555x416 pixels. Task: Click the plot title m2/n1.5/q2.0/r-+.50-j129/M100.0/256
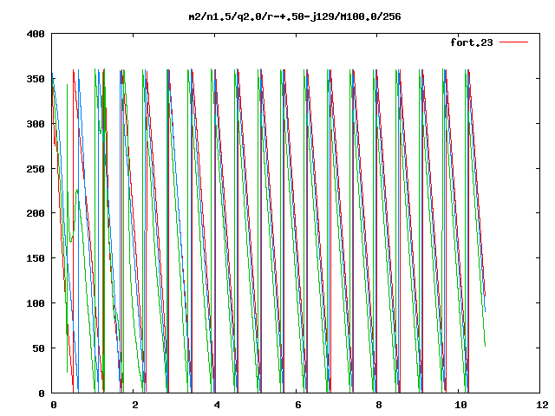point(295,16)
